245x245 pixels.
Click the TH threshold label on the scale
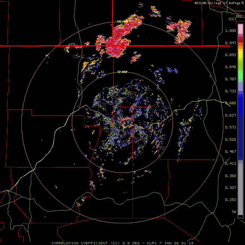(x=234, y=212)
